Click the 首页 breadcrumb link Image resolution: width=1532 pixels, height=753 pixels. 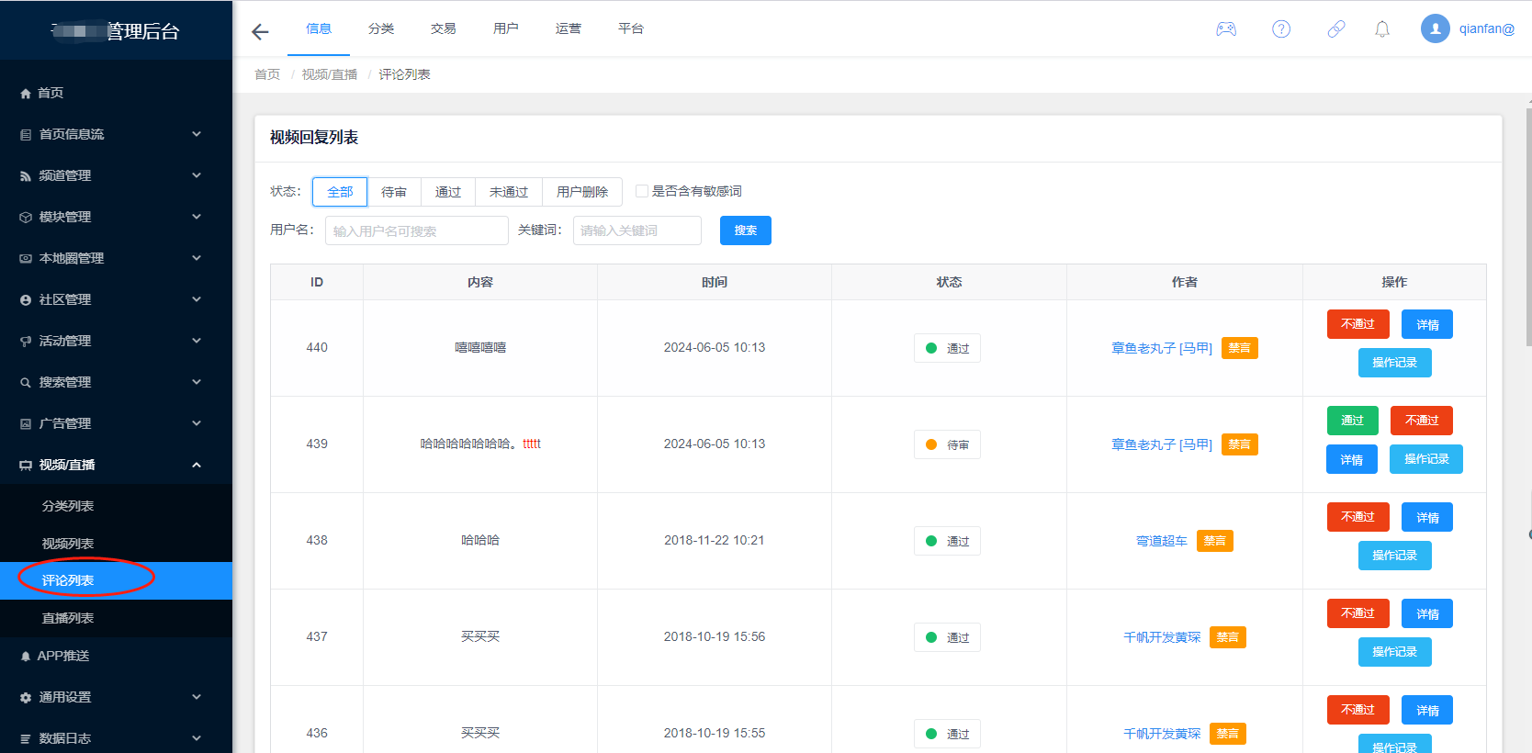[267, 74]
